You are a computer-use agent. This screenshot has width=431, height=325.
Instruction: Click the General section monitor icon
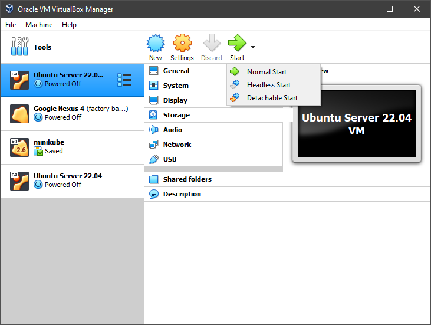tap(154, 71)
